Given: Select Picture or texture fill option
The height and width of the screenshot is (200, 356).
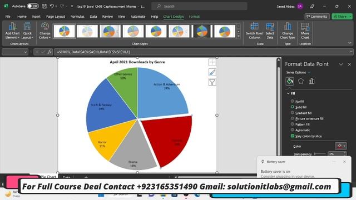Looking at the screenshot, I should click(x=293, y=118).
